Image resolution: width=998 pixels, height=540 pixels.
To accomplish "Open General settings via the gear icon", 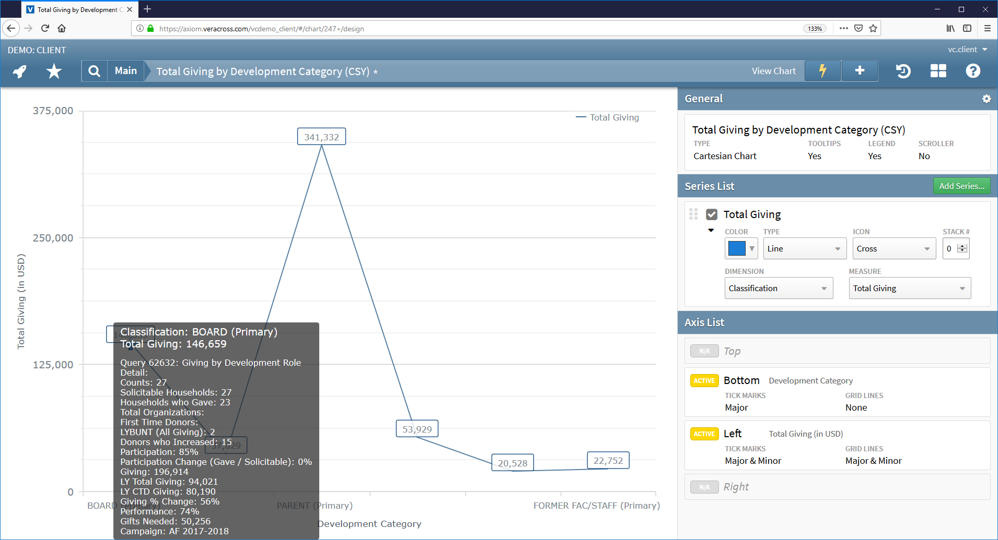I will point(987,99).
